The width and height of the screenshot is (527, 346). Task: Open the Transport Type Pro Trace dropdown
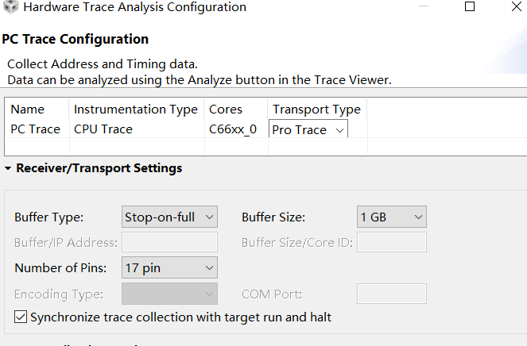pyautogui.click(x=308, y=129)
